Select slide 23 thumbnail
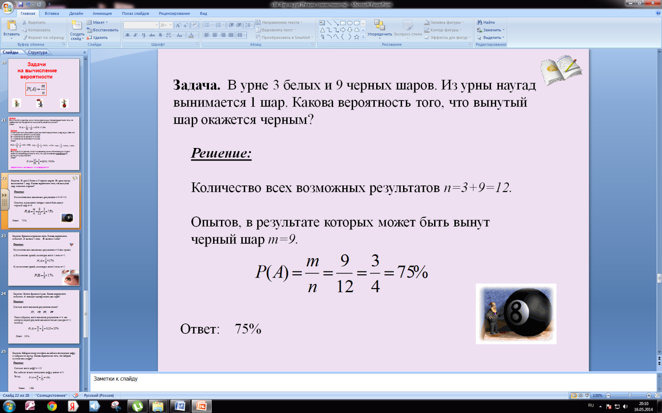 [44, 259]
